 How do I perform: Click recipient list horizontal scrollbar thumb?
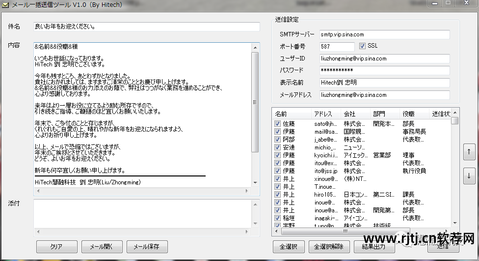(345, 232)
